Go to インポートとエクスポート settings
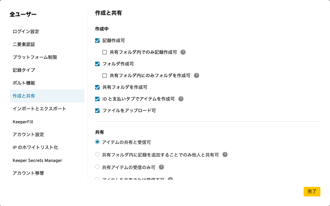 (39, 109)
